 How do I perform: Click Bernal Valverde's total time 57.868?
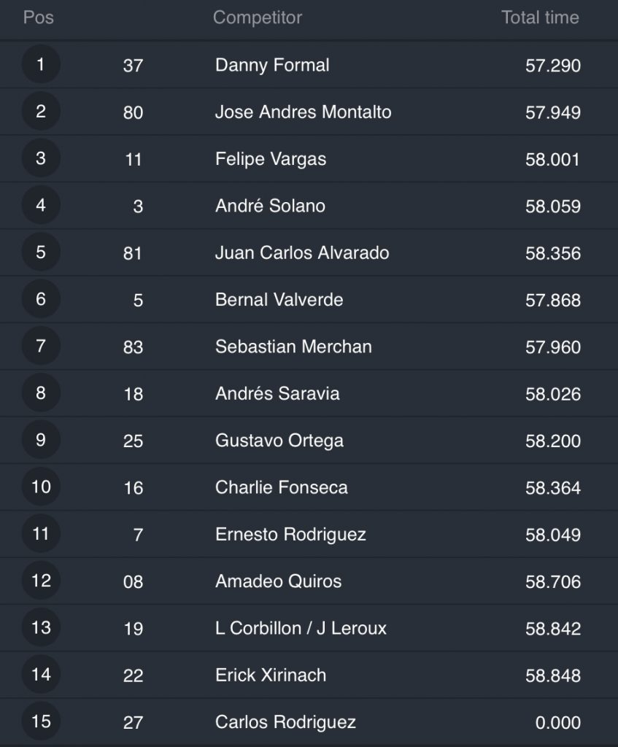click(552, 299)
